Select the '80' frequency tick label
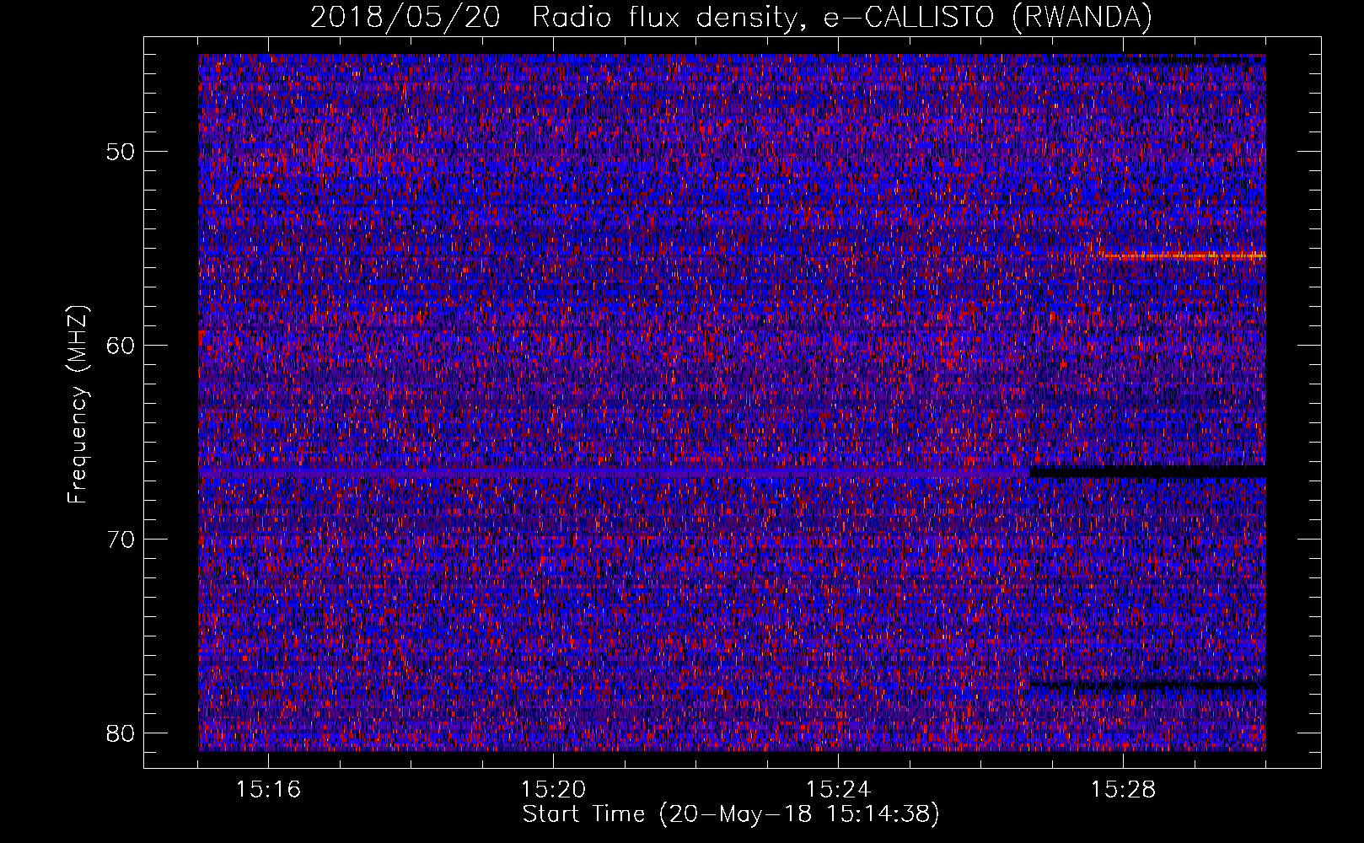 point(121,733)
